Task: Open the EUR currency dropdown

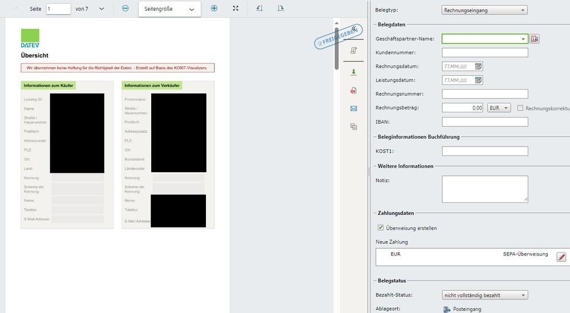Action: (x=499, y=108)
